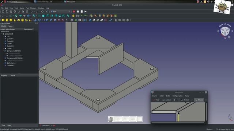Open KMagnifier Arquivo menu

point(154,96)
